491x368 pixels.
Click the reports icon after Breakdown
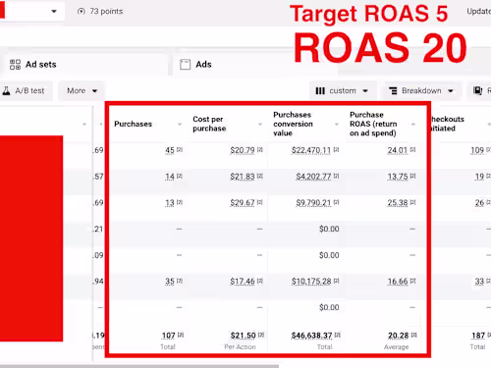(477, 90)
